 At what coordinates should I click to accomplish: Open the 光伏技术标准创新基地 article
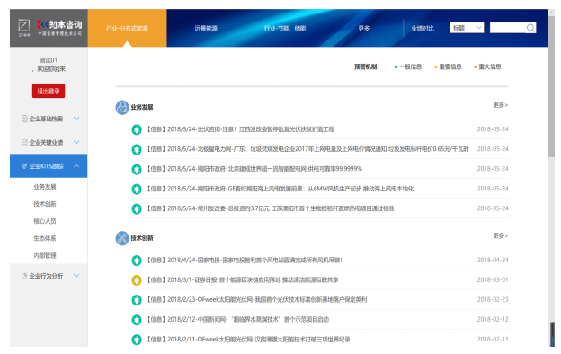[256, 300]
